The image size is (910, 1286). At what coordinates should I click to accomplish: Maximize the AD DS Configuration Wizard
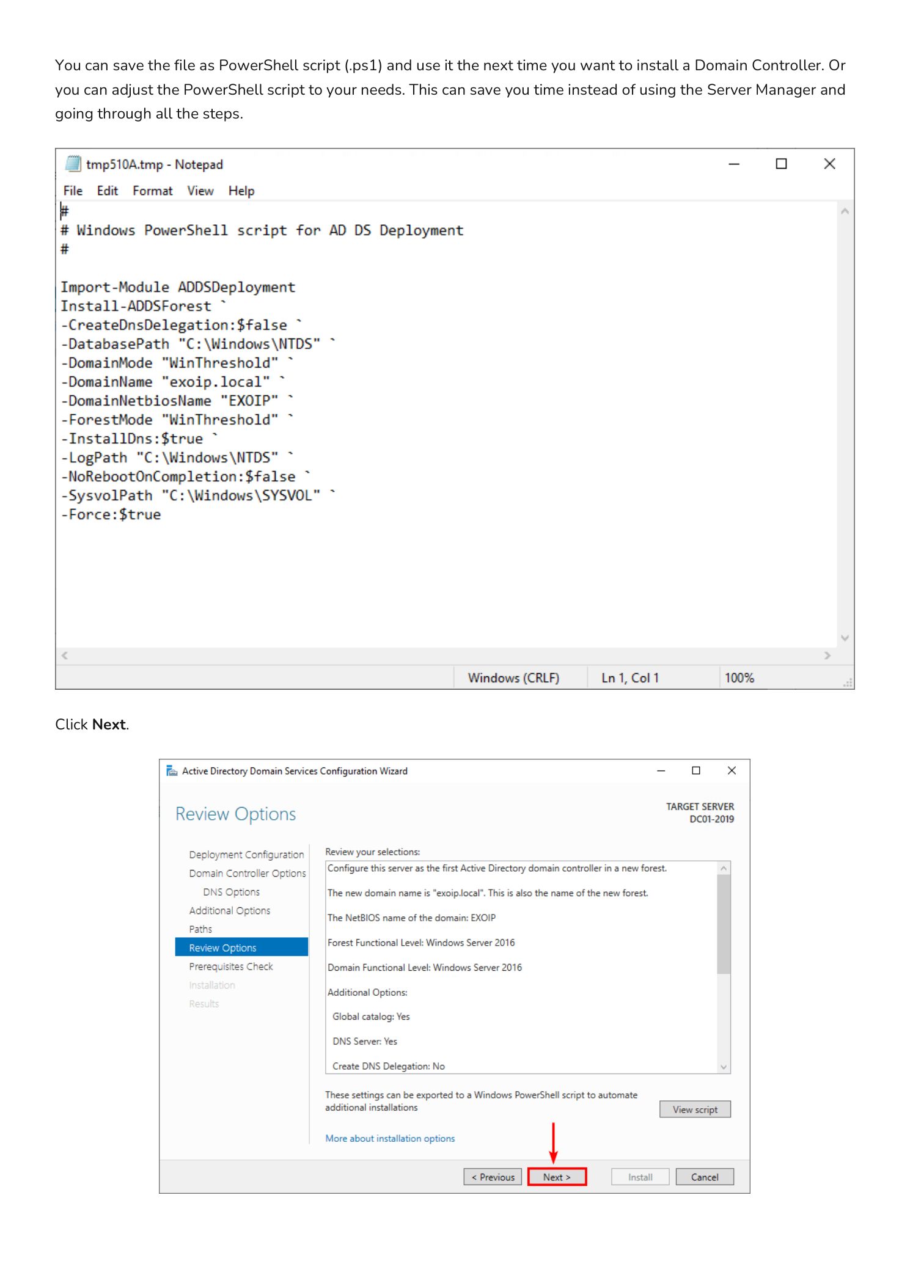[x=695, y=770]
